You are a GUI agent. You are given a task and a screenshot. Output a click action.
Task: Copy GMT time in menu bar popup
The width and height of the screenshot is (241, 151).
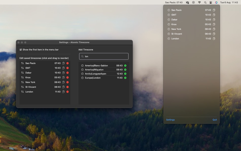214,15
